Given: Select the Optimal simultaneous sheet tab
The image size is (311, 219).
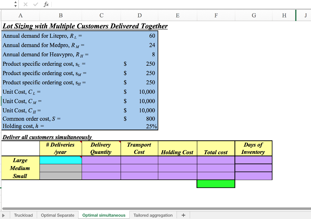Looking at the screenshot, I should tap(104, 215).
